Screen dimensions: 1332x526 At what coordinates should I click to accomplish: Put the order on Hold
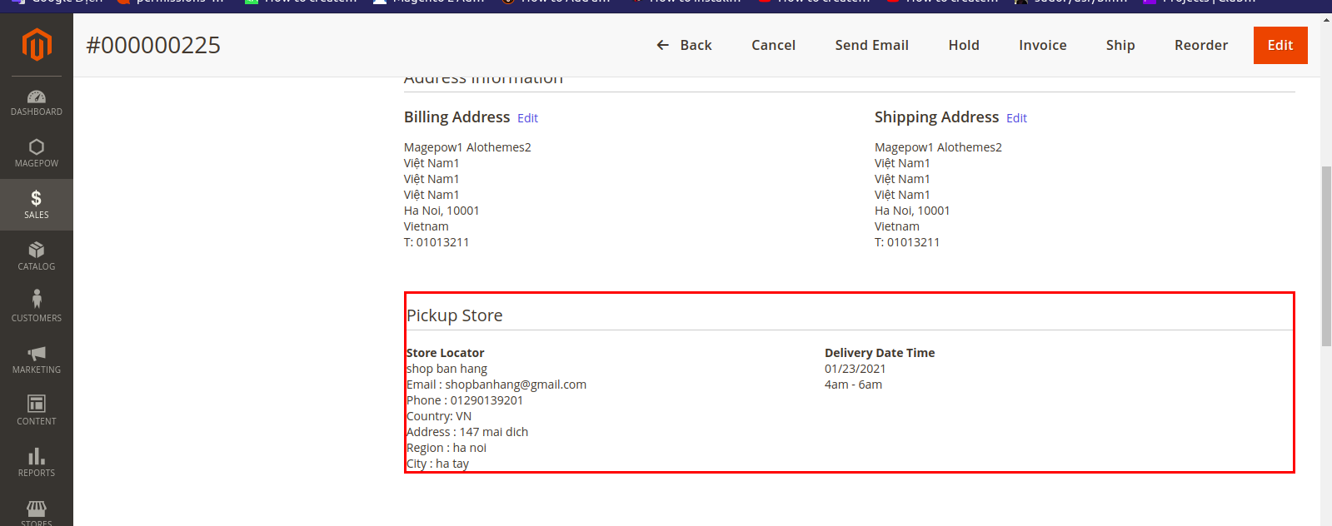coord(963,45)
